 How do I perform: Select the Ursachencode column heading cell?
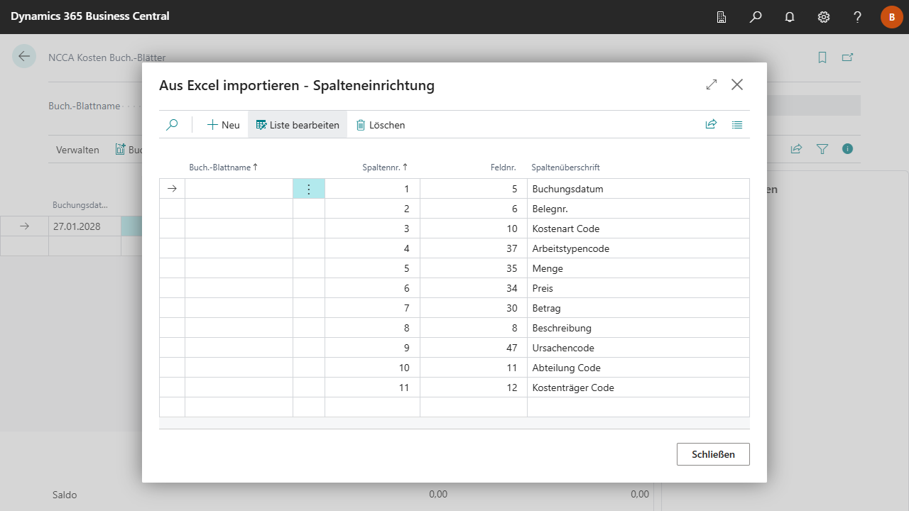tap(638, 348)
